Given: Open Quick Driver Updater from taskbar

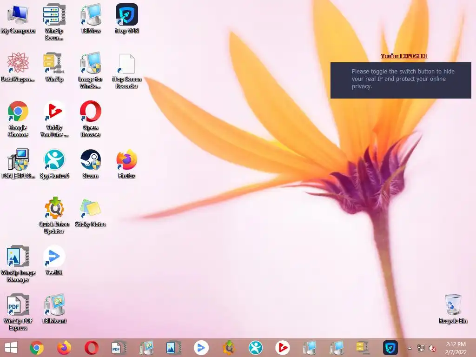Looking at the screenshot, I should [229, 348].
